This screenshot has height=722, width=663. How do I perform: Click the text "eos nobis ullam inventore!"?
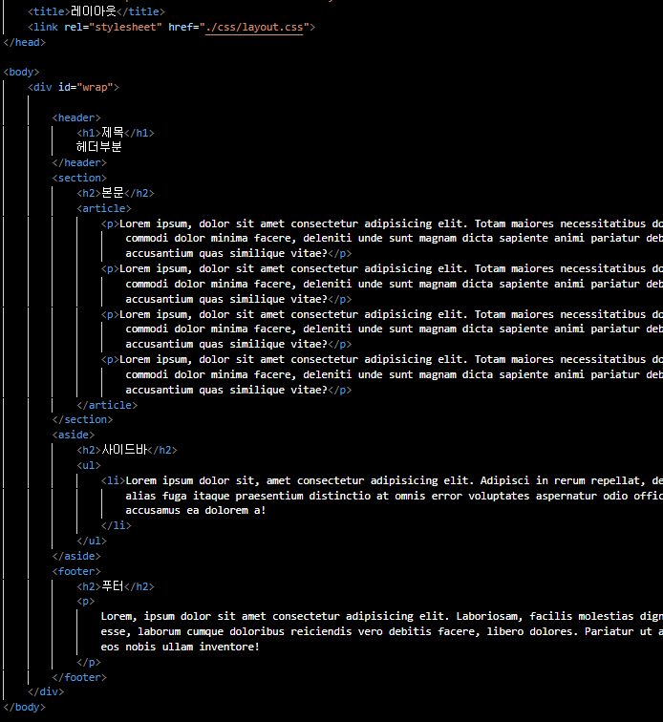(181, 647)
